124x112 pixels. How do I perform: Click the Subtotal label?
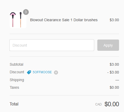16,64
